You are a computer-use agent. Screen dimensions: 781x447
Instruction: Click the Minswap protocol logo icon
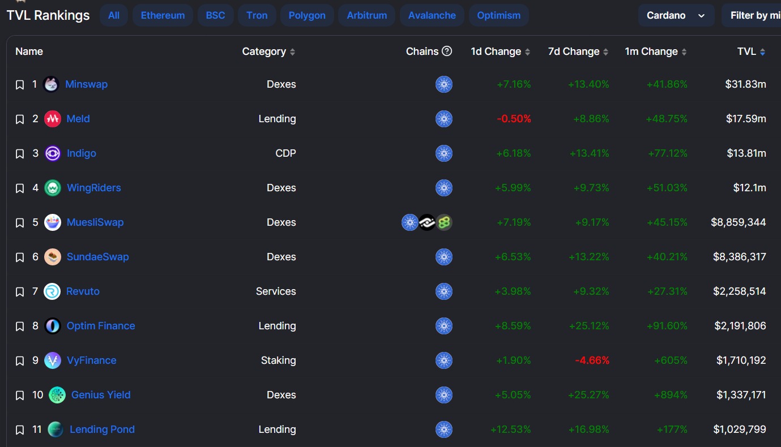click(51, 84)
